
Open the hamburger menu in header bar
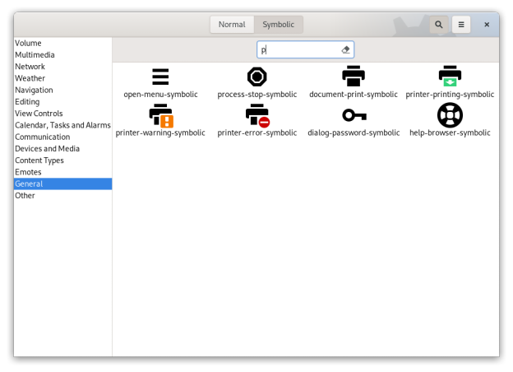461,25
